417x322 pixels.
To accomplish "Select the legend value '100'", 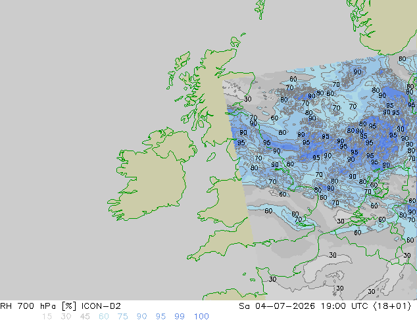I will coord(201,317).
